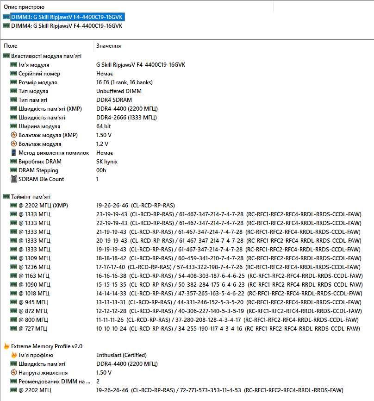Click the DIMM4 memory module icon
This screenshot has width=374, height=401.
[6, 26]
